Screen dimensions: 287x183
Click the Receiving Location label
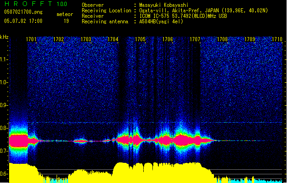pos(106,11)
